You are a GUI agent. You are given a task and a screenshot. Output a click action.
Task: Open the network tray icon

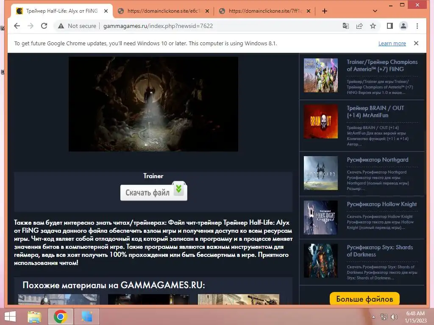[x=384, y=317]
